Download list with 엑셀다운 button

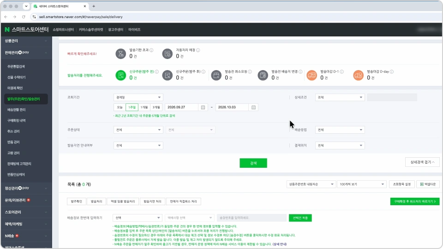pos(428,184)
